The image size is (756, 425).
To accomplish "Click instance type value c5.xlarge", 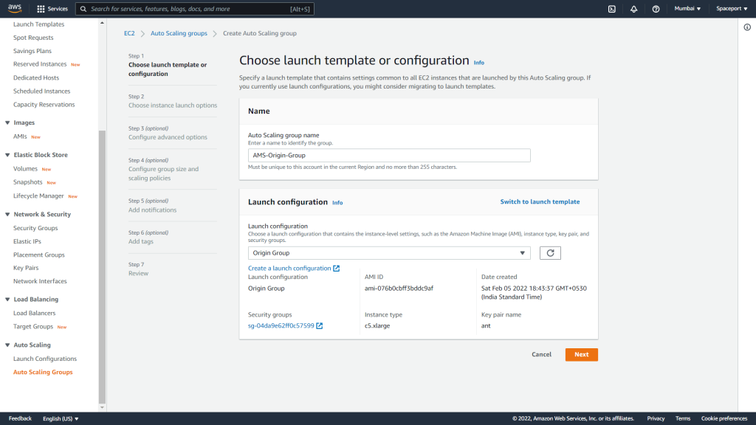I will click(377, 325).
